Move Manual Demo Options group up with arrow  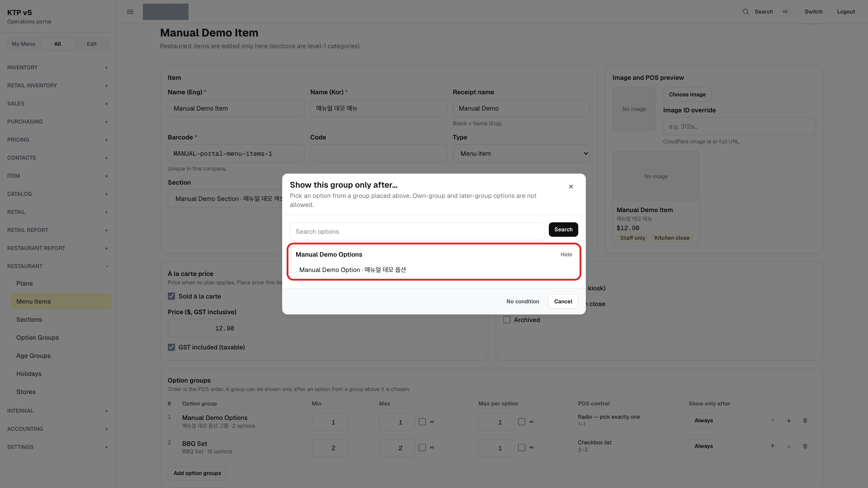(x=772, y=420)
